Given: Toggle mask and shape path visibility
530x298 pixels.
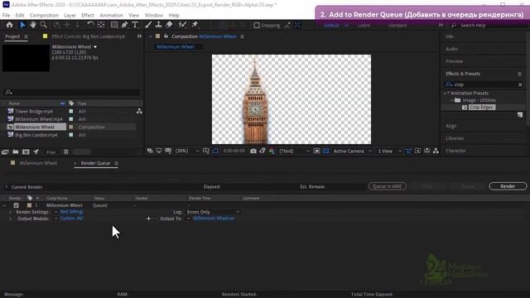Looking at the screenshot, I should click(x=215, y=151).
